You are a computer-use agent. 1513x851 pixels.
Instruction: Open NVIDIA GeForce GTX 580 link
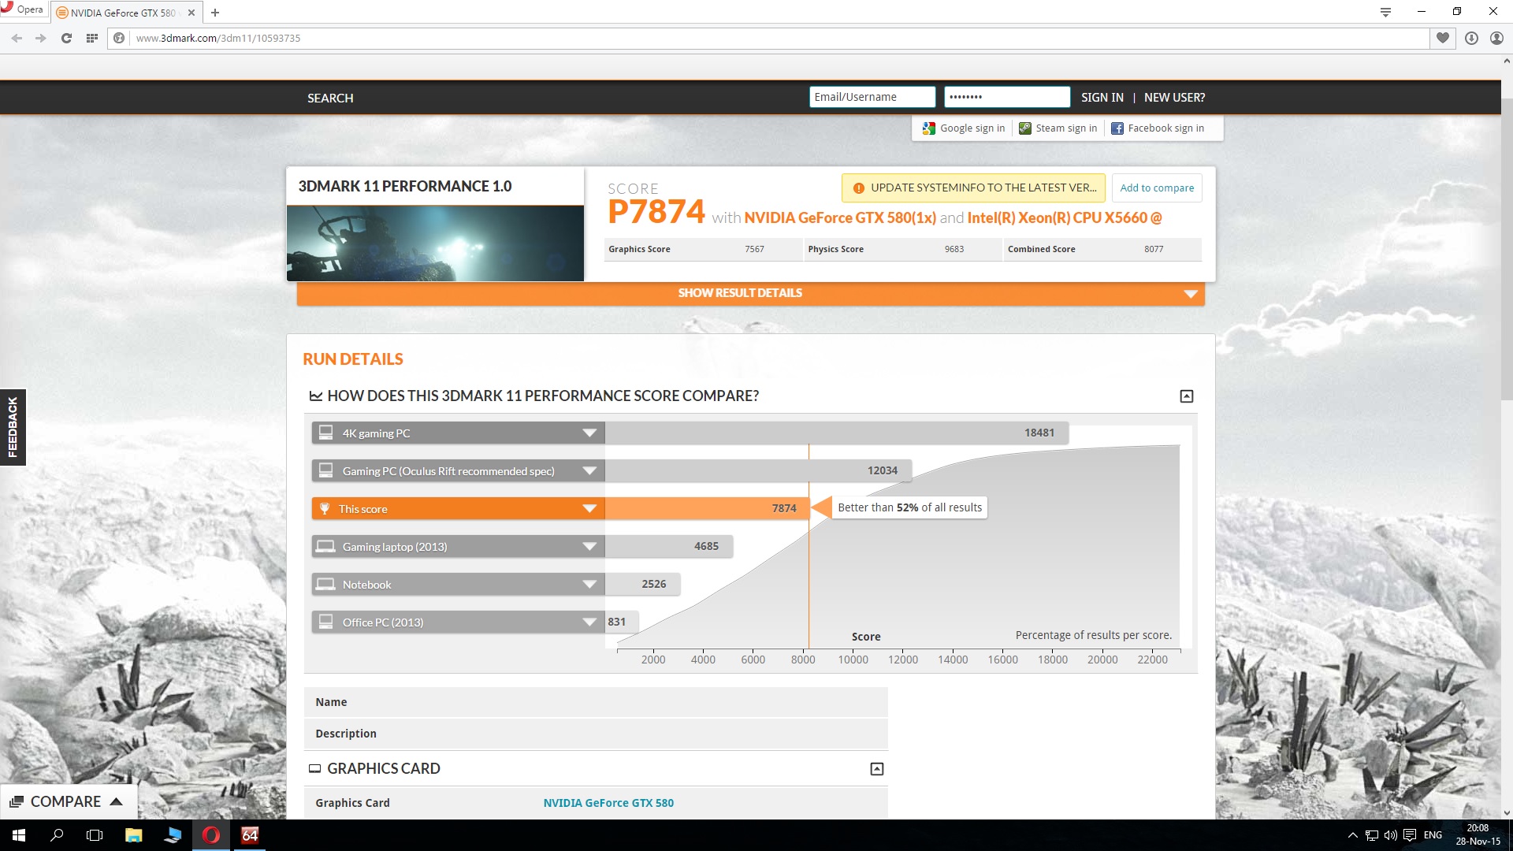608,803
